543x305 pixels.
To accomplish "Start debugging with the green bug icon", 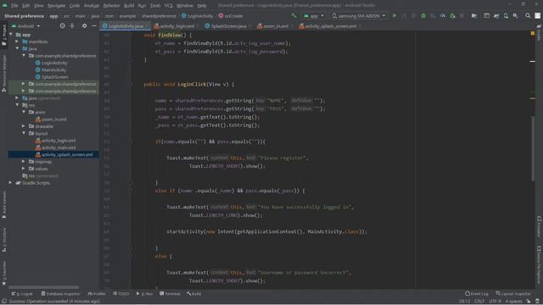I will pyautogui.click(x=423, y=16).
